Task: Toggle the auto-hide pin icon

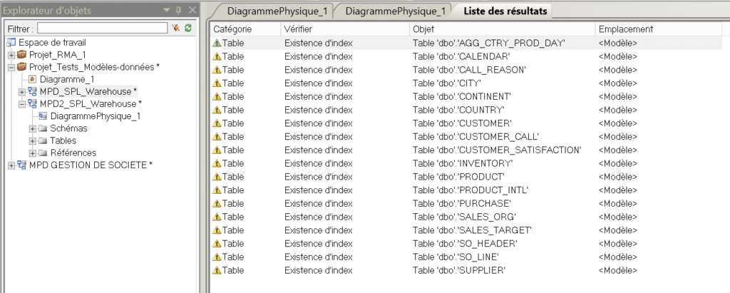Action: (179, 10)
